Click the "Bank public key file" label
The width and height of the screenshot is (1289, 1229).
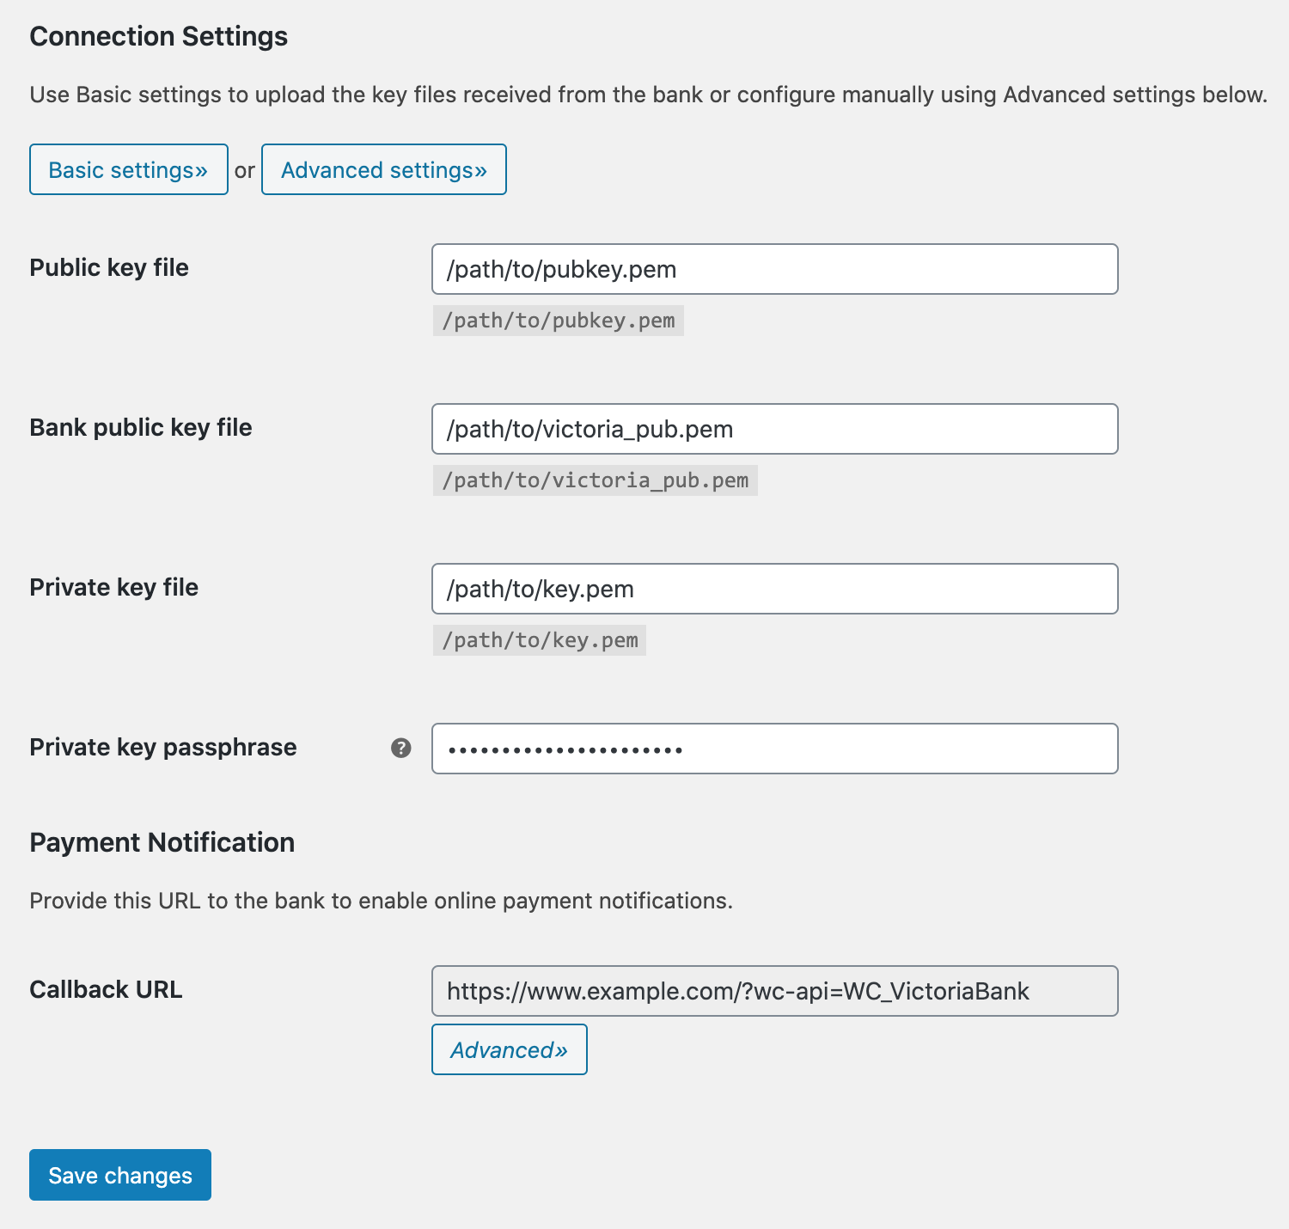[141, 427]
